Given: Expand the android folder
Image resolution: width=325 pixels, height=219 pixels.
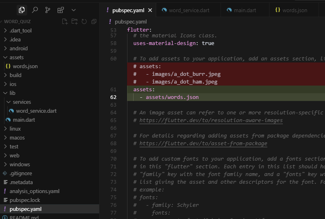Looking at the screenshot, I should click(x=50, y=48).
